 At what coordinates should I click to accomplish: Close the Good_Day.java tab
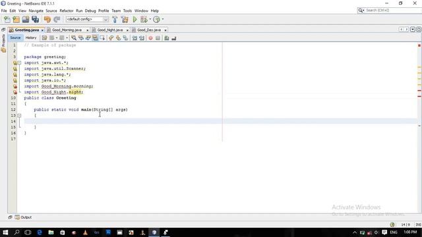point(166,30)
